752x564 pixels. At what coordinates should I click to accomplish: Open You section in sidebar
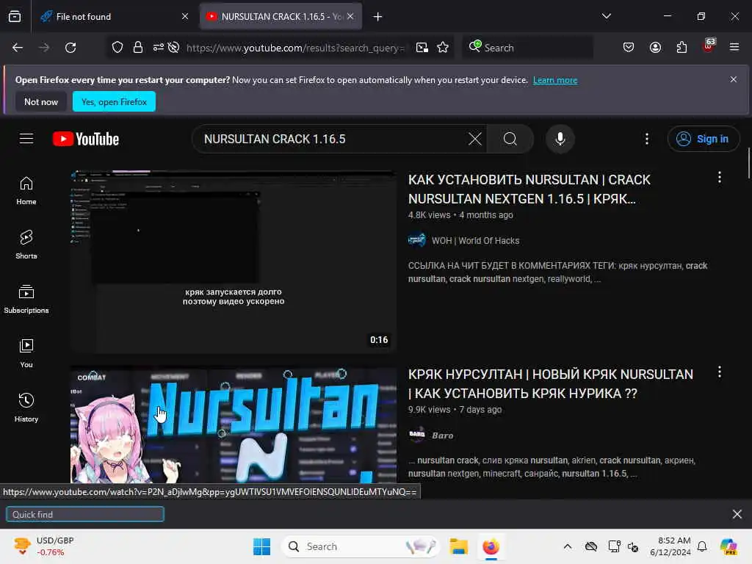26,354
